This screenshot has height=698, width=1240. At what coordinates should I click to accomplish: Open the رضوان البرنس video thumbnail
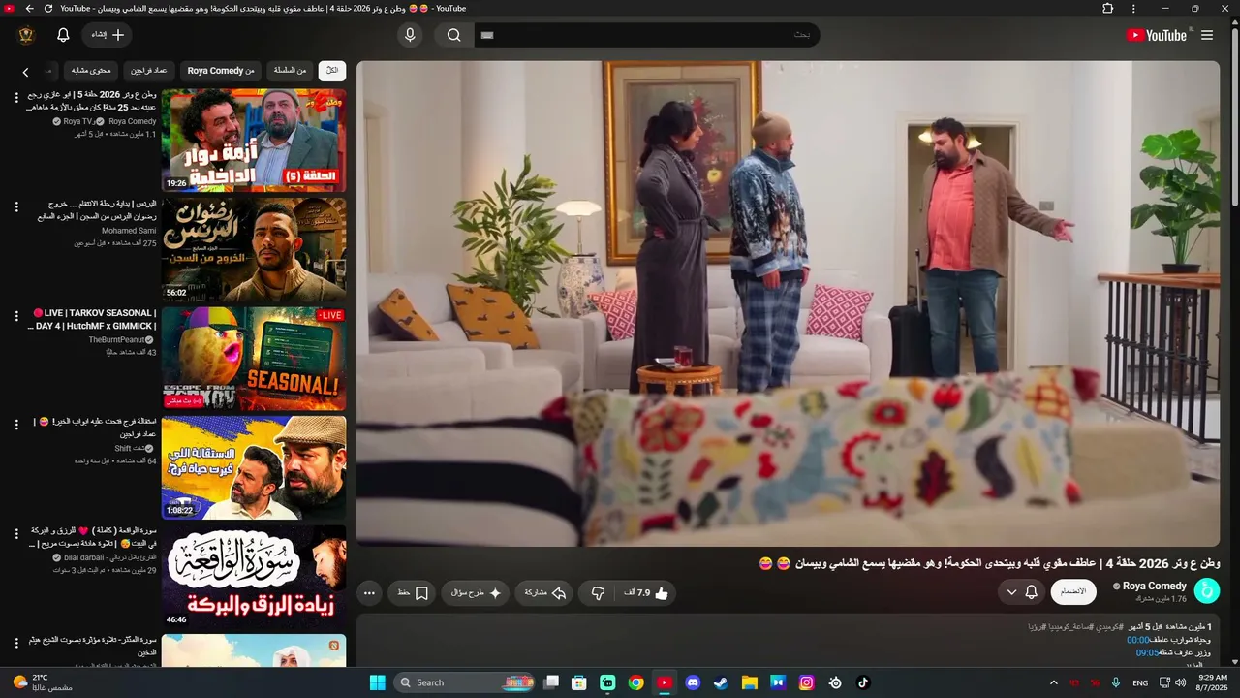click(x=254, y=250)
